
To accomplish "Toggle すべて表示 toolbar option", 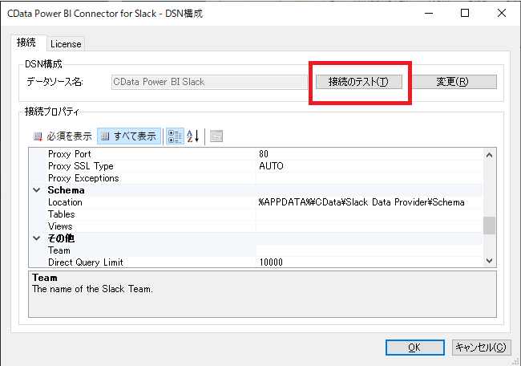I will 129,136.
